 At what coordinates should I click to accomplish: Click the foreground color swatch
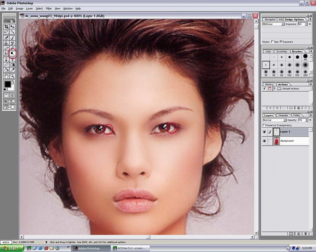[x=8, y=84]
